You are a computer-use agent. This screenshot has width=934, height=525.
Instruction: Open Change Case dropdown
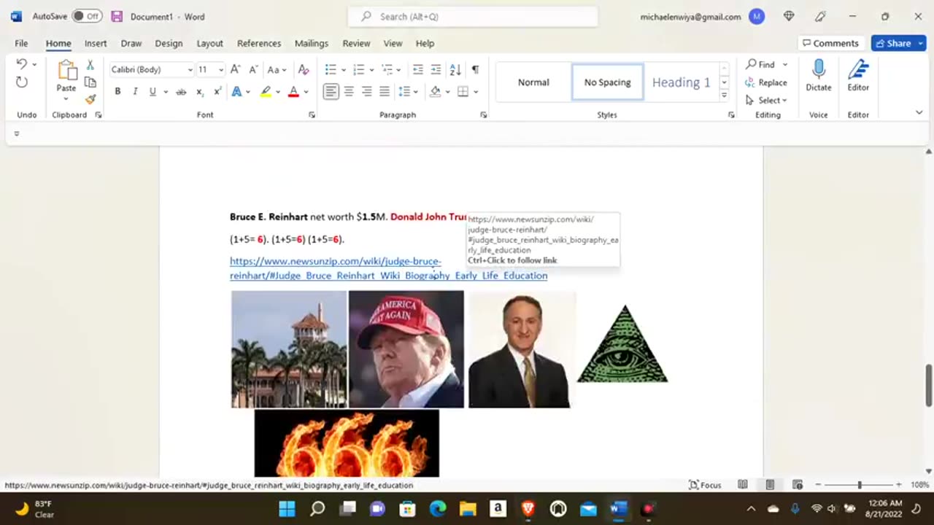277,69
